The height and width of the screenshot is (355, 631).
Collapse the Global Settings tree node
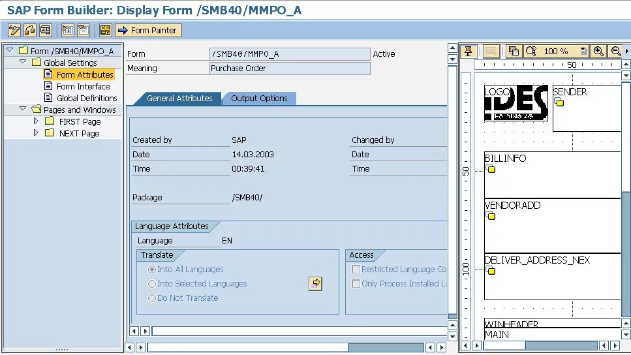[x=23, y=62]
